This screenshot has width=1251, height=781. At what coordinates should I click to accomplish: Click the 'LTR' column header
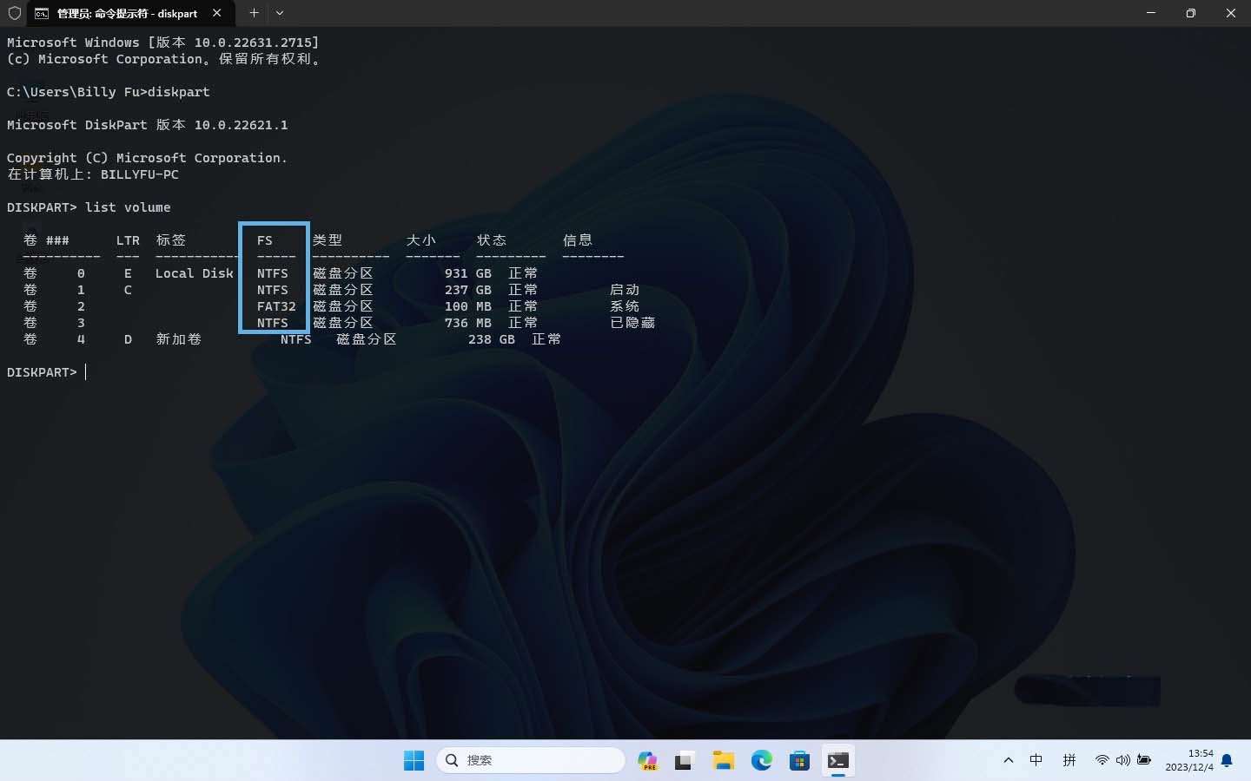click(128, 240)
